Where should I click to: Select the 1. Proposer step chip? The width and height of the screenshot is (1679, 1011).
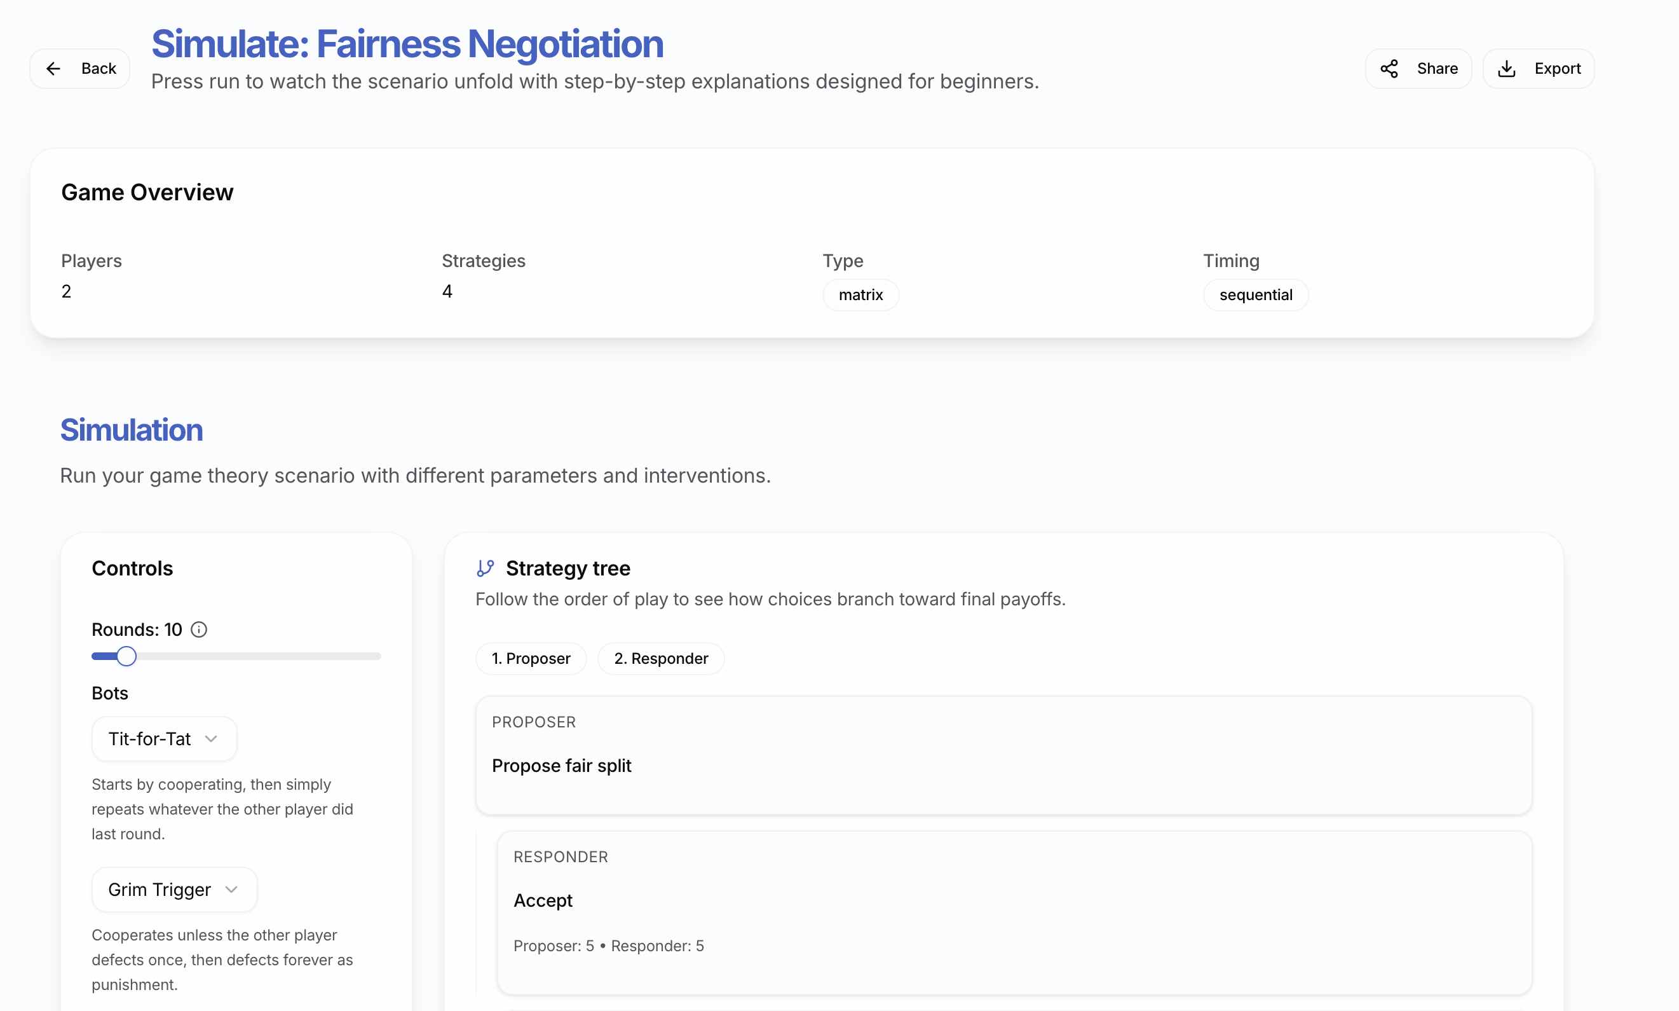point(531,659)
